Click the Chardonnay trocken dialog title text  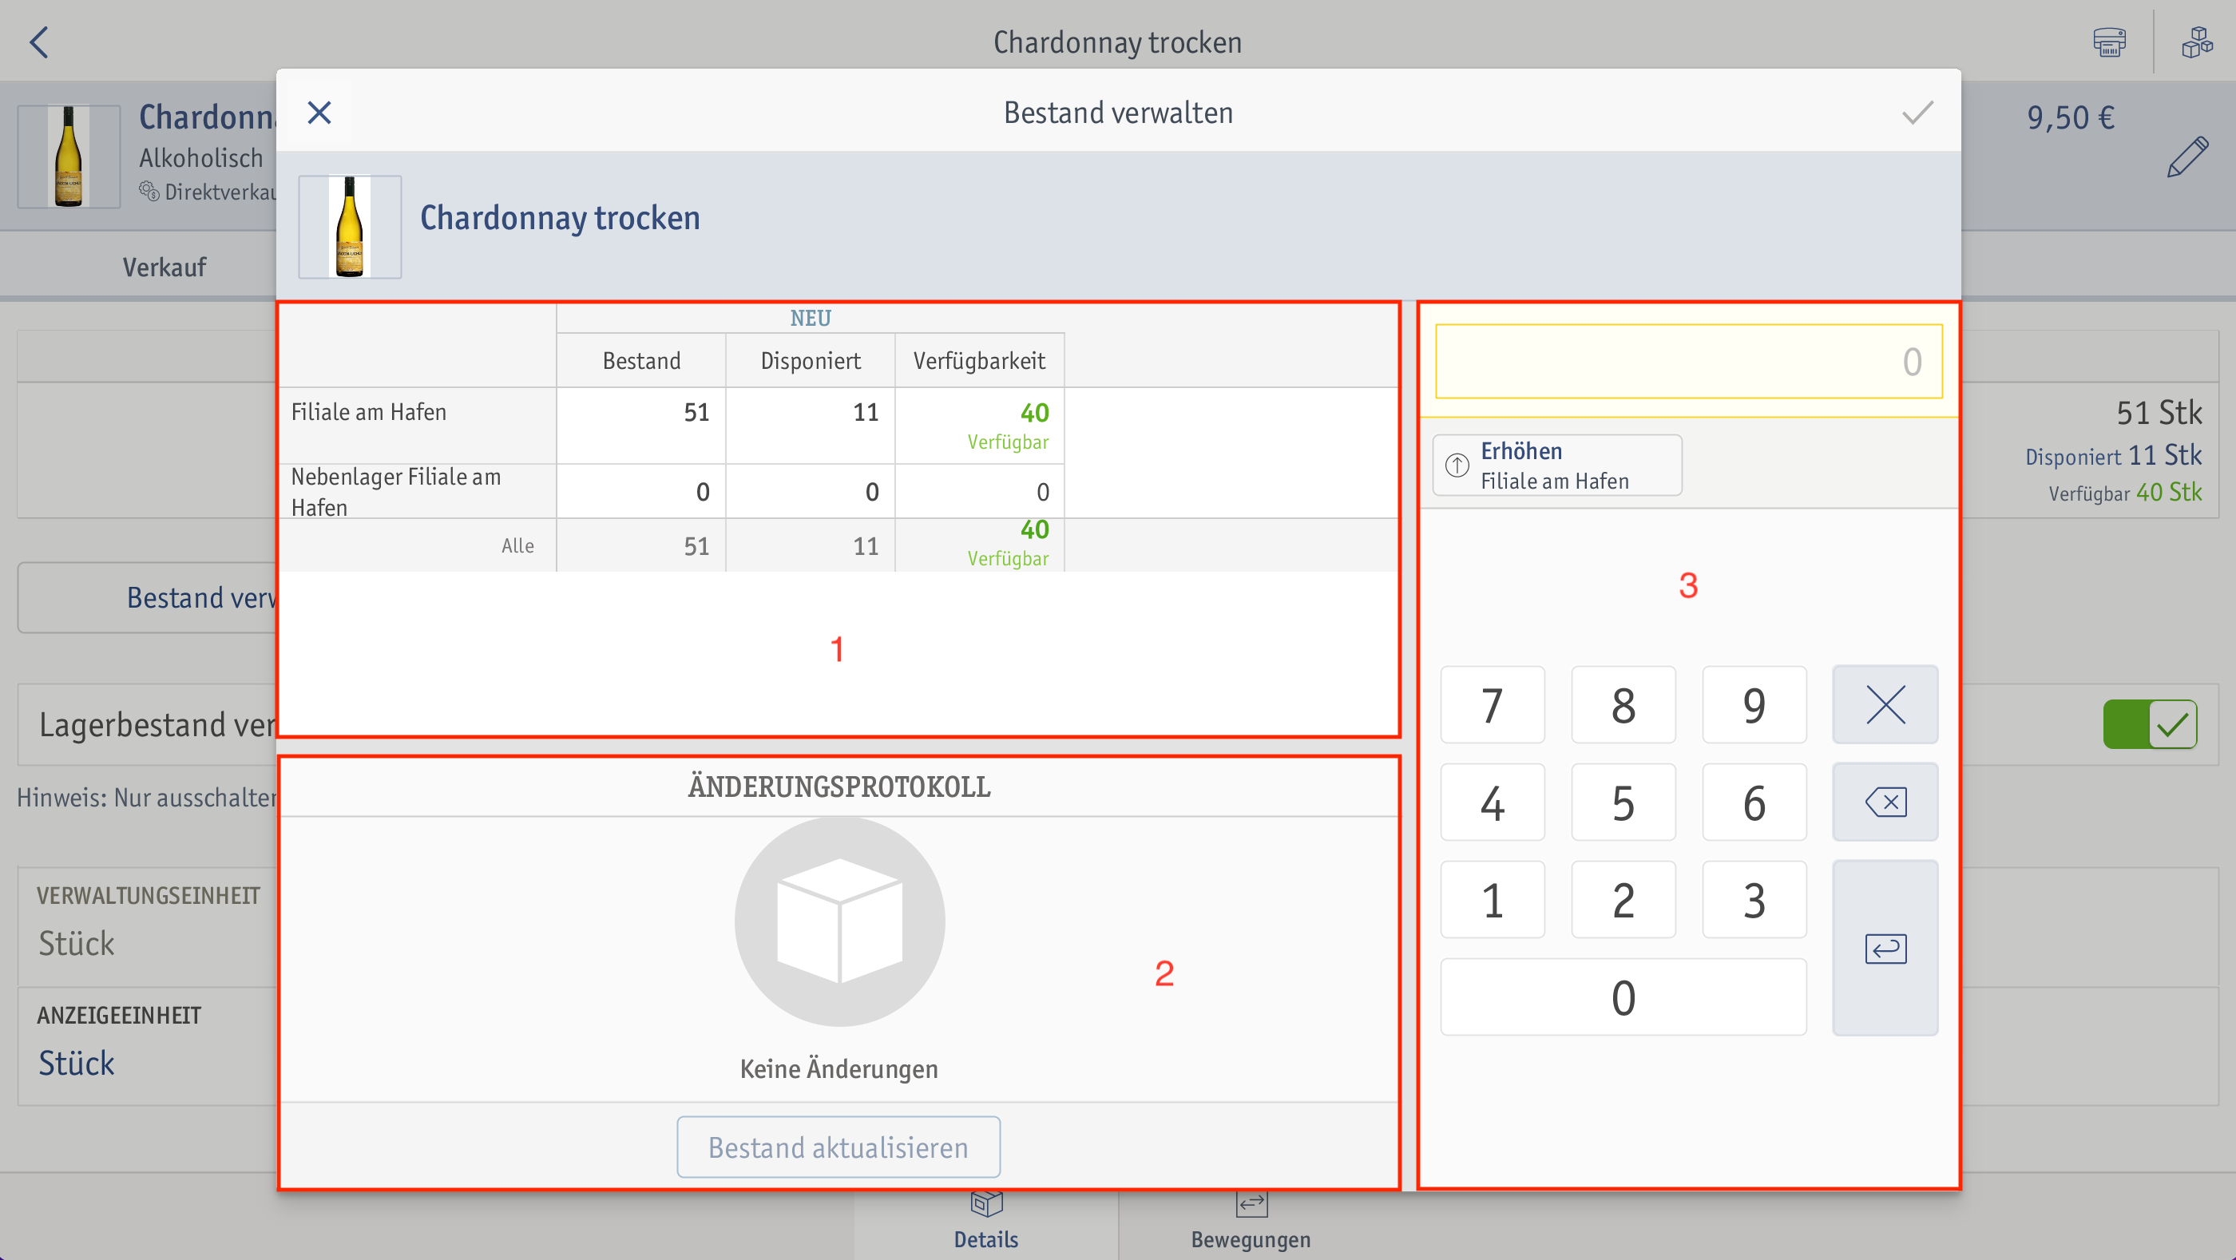560,218
